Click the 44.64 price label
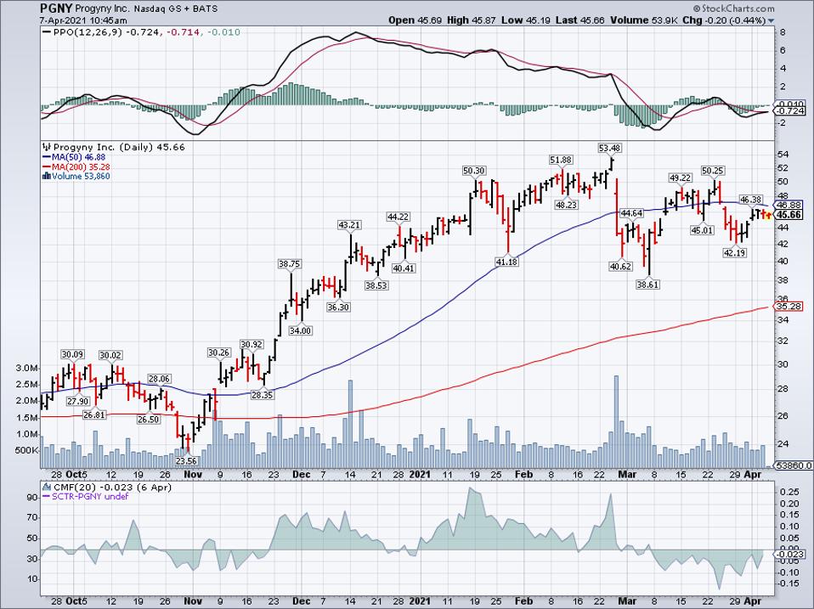Image resolution: width=814 pixels, height=609 pixels. [632, 213]
